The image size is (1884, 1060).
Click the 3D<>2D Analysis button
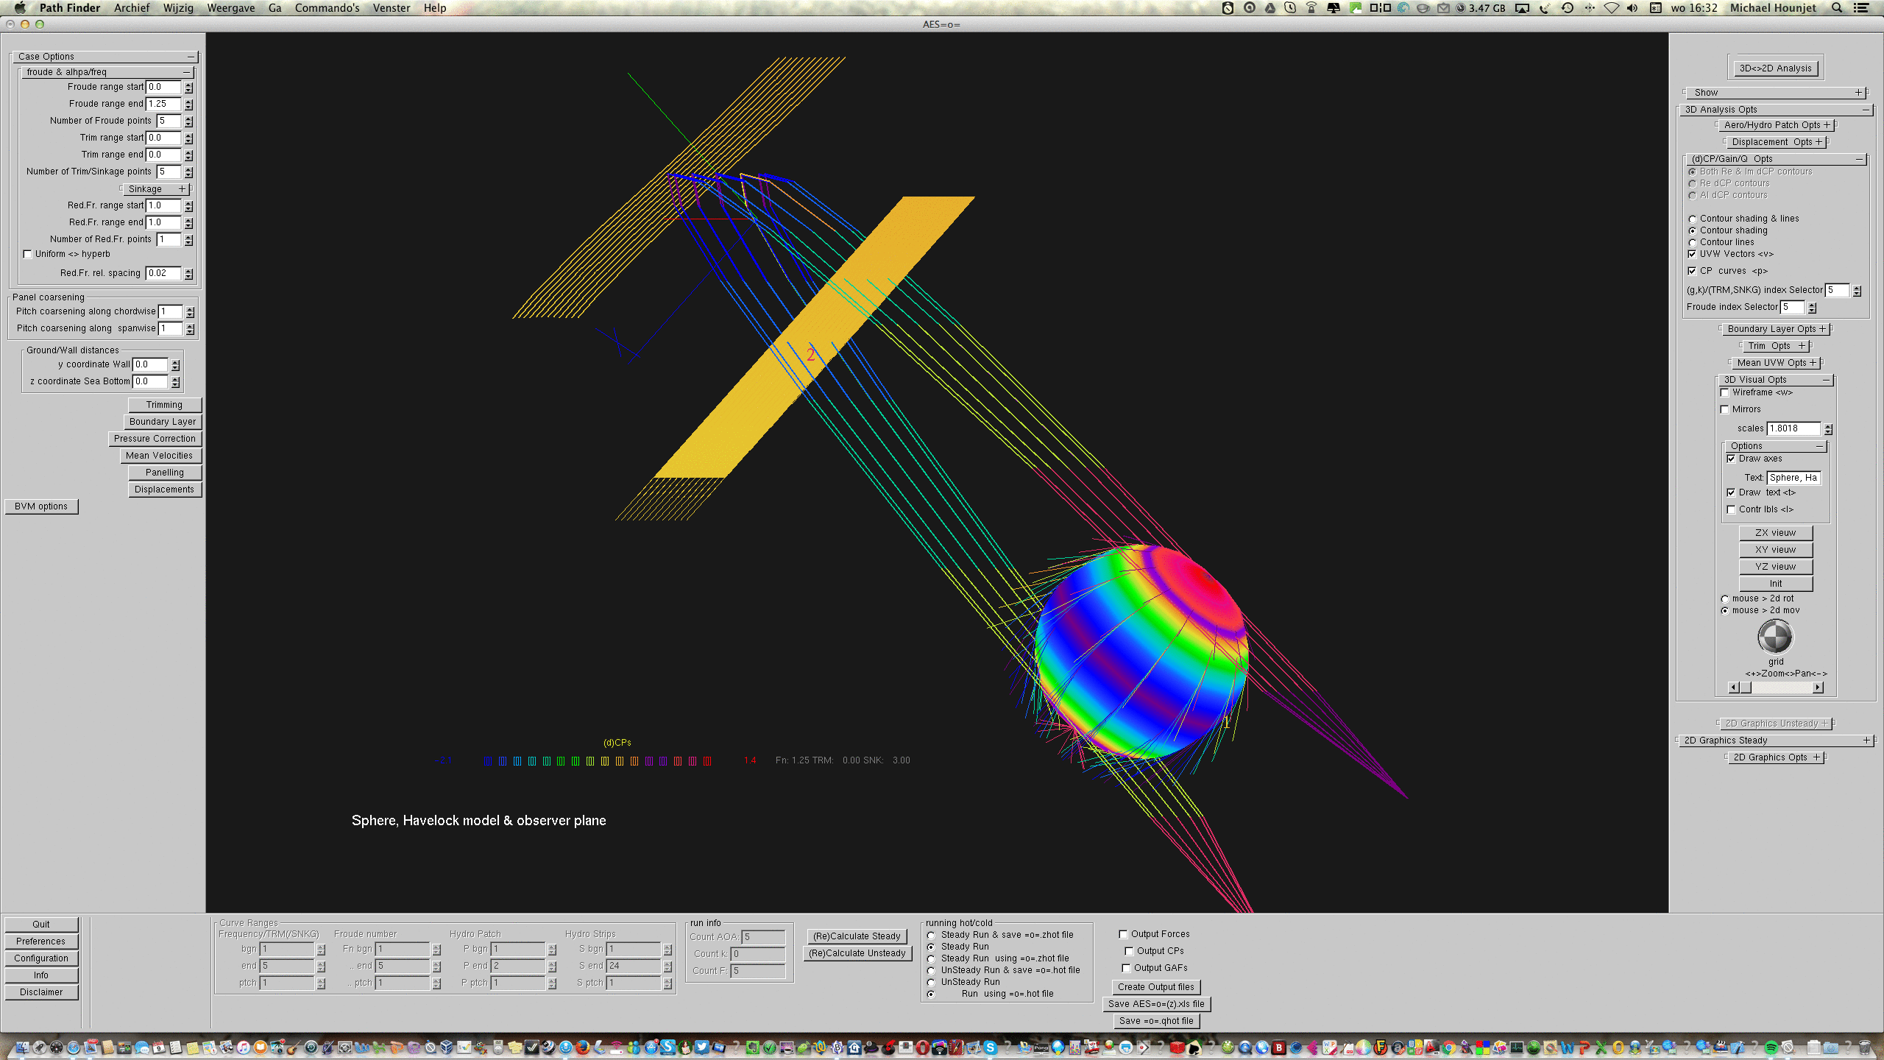[x=1775, y=68]
